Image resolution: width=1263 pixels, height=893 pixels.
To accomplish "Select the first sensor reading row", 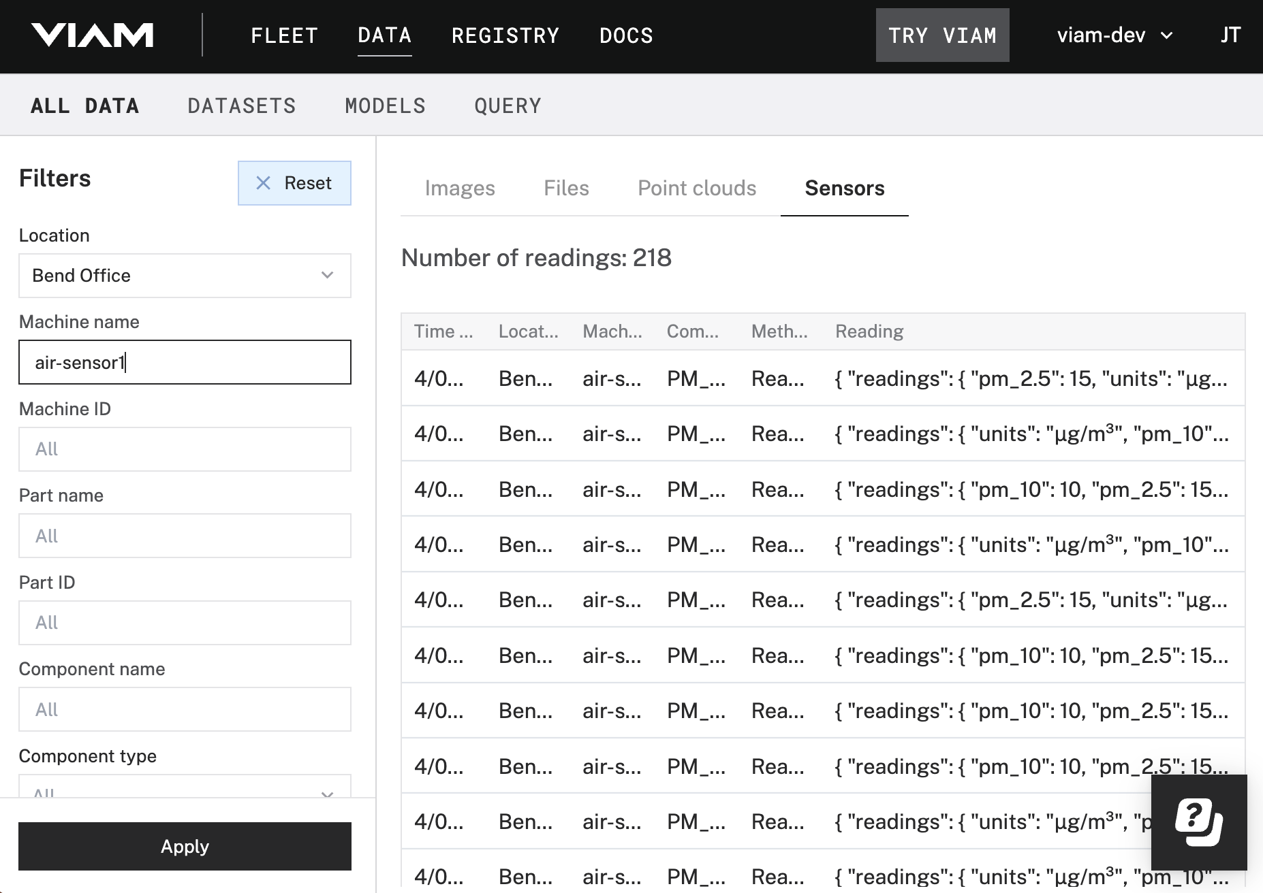I will (x=822, y=378).
